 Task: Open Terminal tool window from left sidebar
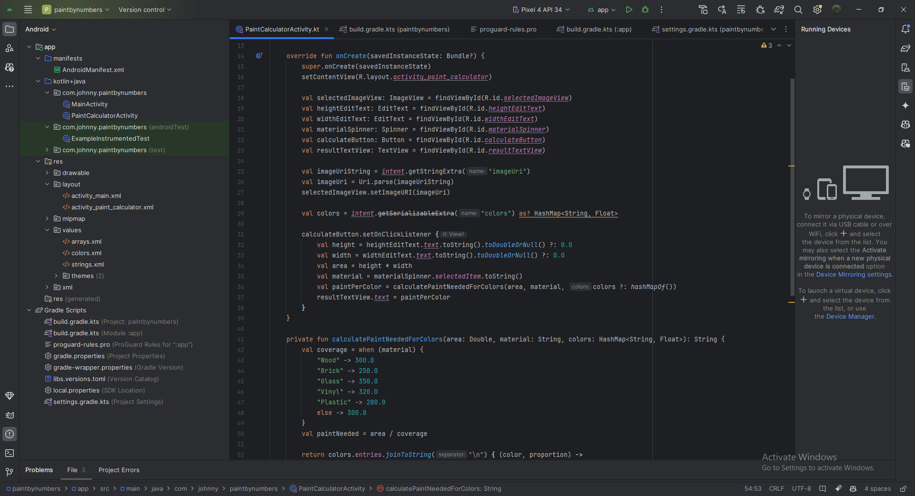click(10, 453)
